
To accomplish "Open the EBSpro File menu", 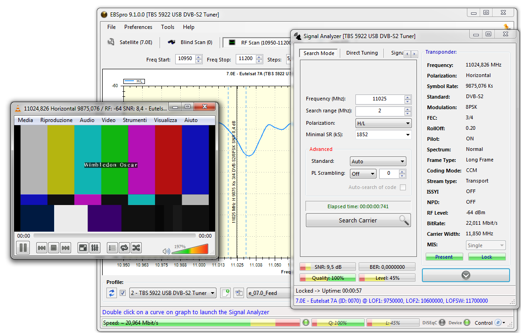I will pos(111,27).
